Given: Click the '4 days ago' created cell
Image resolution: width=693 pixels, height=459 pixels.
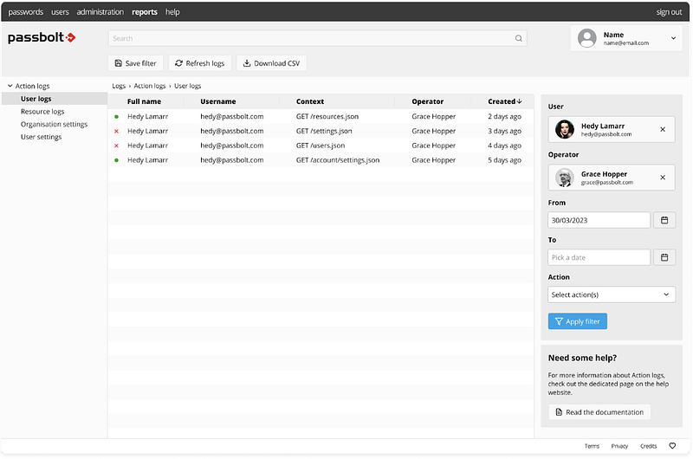Looking at the screenshot, I should tap(504, 145).
